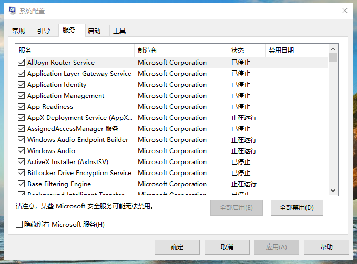Uncheck AssignedAccessManager 服务 checkbox

22,129
